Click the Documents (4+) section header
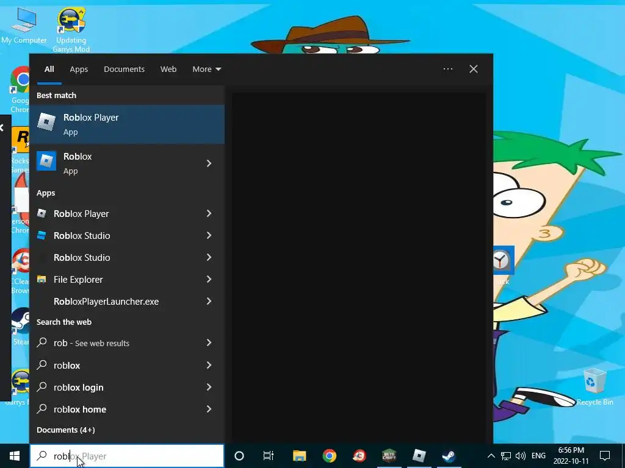The image size is (625, 468). [66, 430]
